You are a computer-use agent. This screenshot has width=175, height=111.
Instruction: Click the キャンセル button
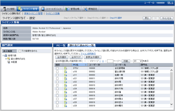tap(167, 18)
